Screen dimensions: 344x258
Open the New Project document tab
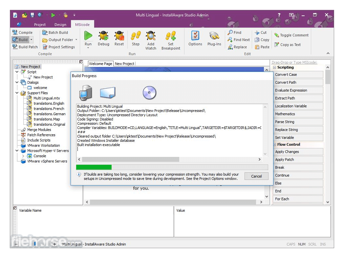point(124,64)
